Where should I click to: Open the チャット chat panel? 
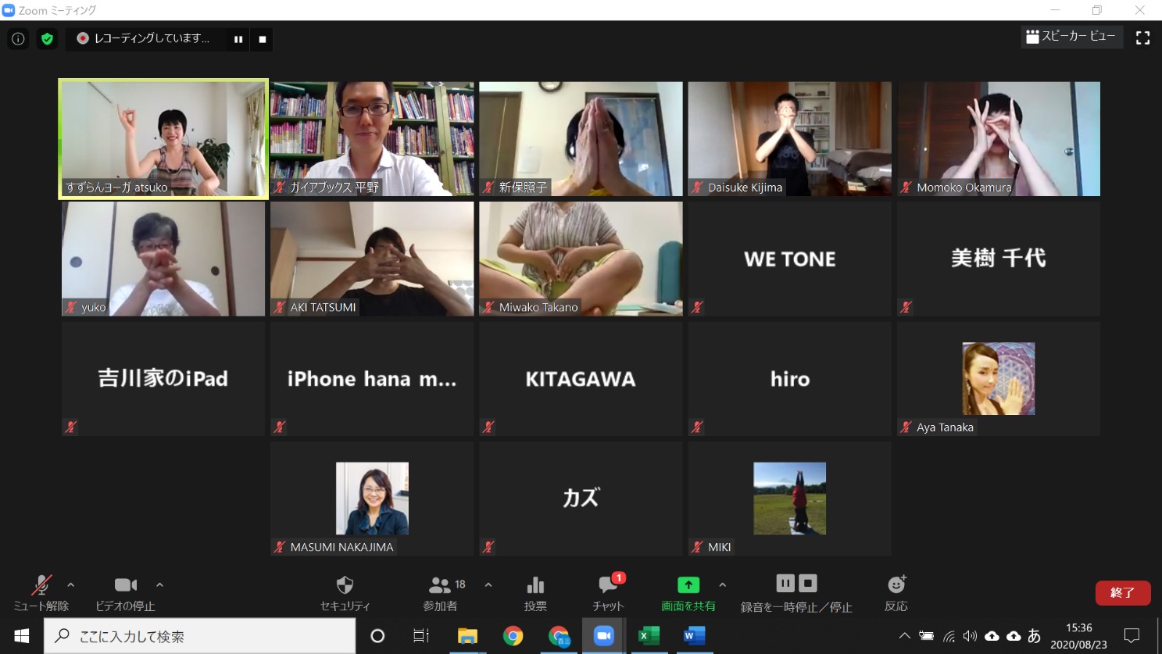tap(608, 594)
